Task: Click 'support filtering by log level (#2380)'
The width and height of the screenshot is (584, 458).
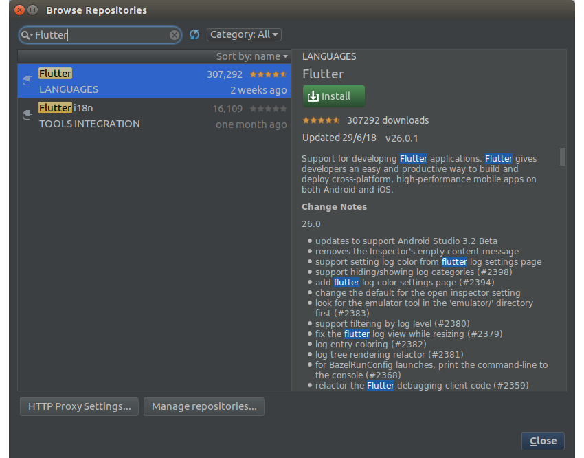Action: point(392,323)
